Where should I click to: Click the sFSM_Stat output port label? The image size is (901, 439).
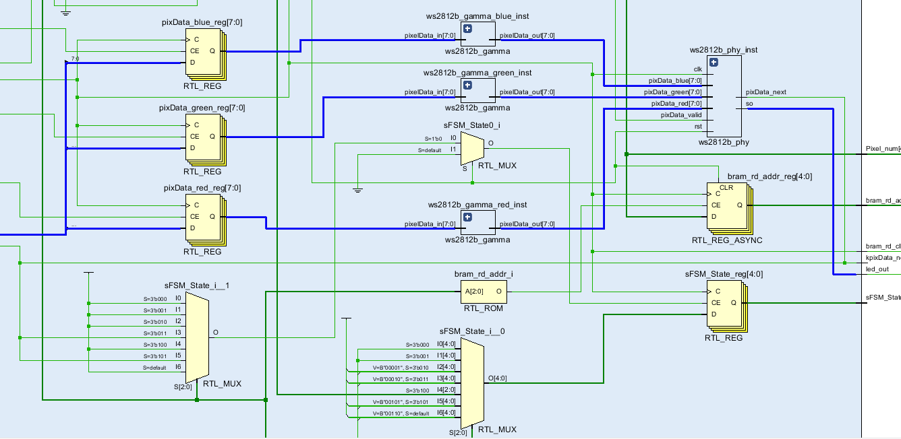click(x=883, y=297)
